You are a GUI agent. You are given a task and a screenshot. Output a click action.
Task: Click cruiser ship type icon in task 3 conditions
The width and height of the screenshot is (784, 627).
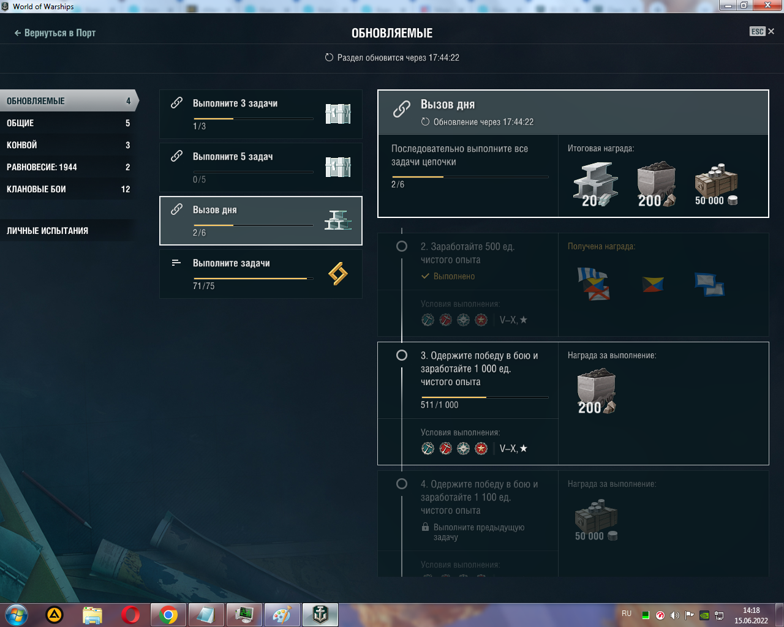(x=446, y=449)
